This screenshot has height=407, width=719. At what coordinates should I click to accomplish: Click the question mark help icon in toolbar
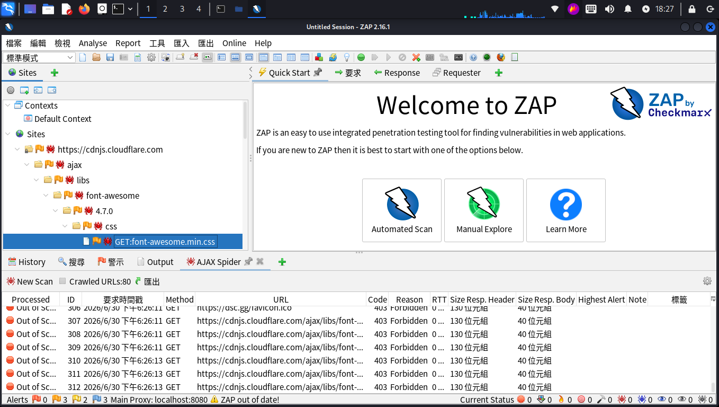pyautogui.click(x=473, y=57)
